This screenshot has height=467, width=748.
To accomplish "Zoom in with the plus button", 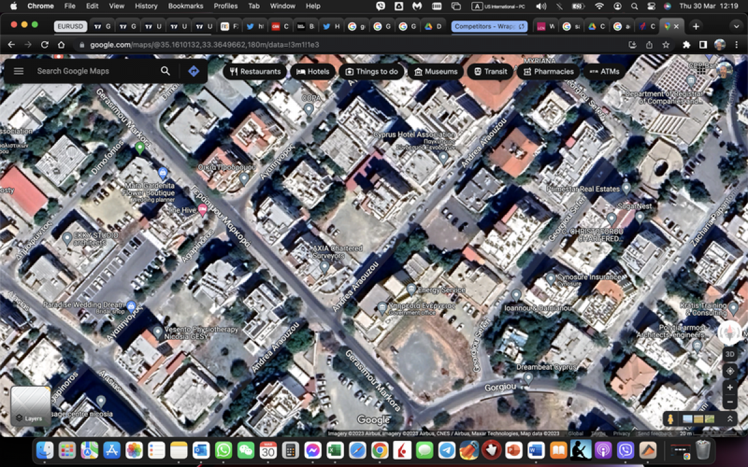I will [730, 387].
